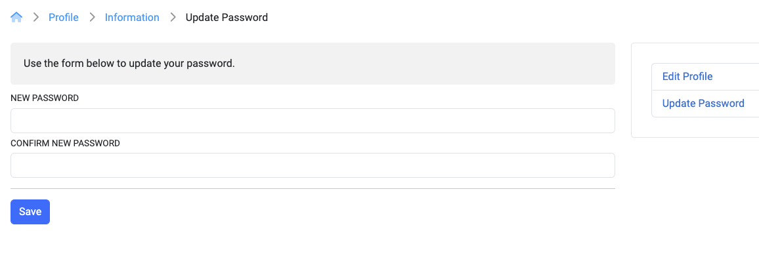The height and width of the screenshot is (267, 759).
Task: Click the chevron before Update Password breadcrumb
Action: pos(173,18)
